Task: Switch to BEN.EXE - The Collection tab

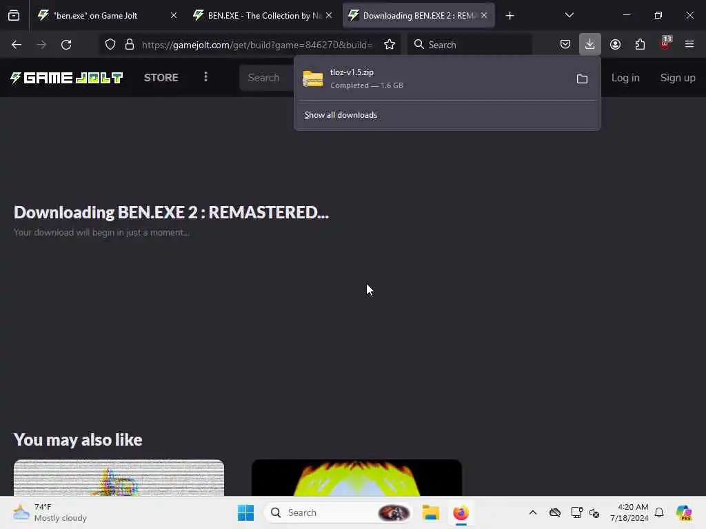Action: (x=263, y=16)
